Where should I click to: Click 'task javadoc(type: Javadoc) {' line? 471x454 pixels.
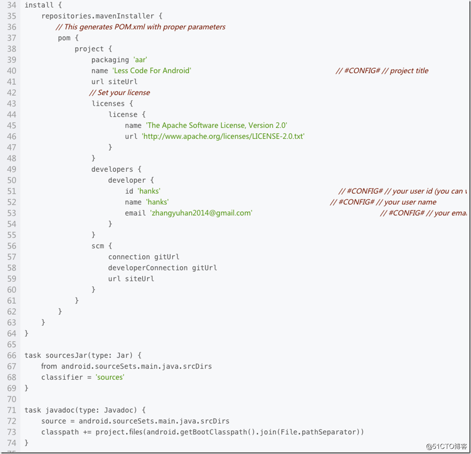[x=85, y=410]
